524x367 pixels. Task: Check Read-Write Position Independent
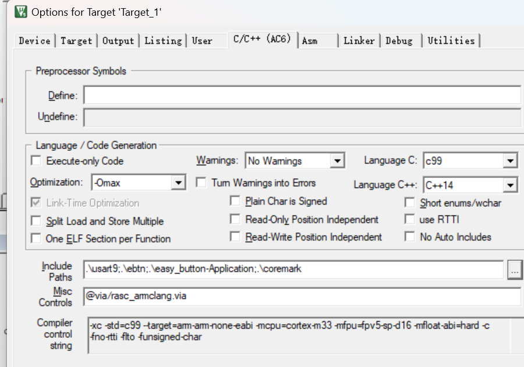click(235, 237)
